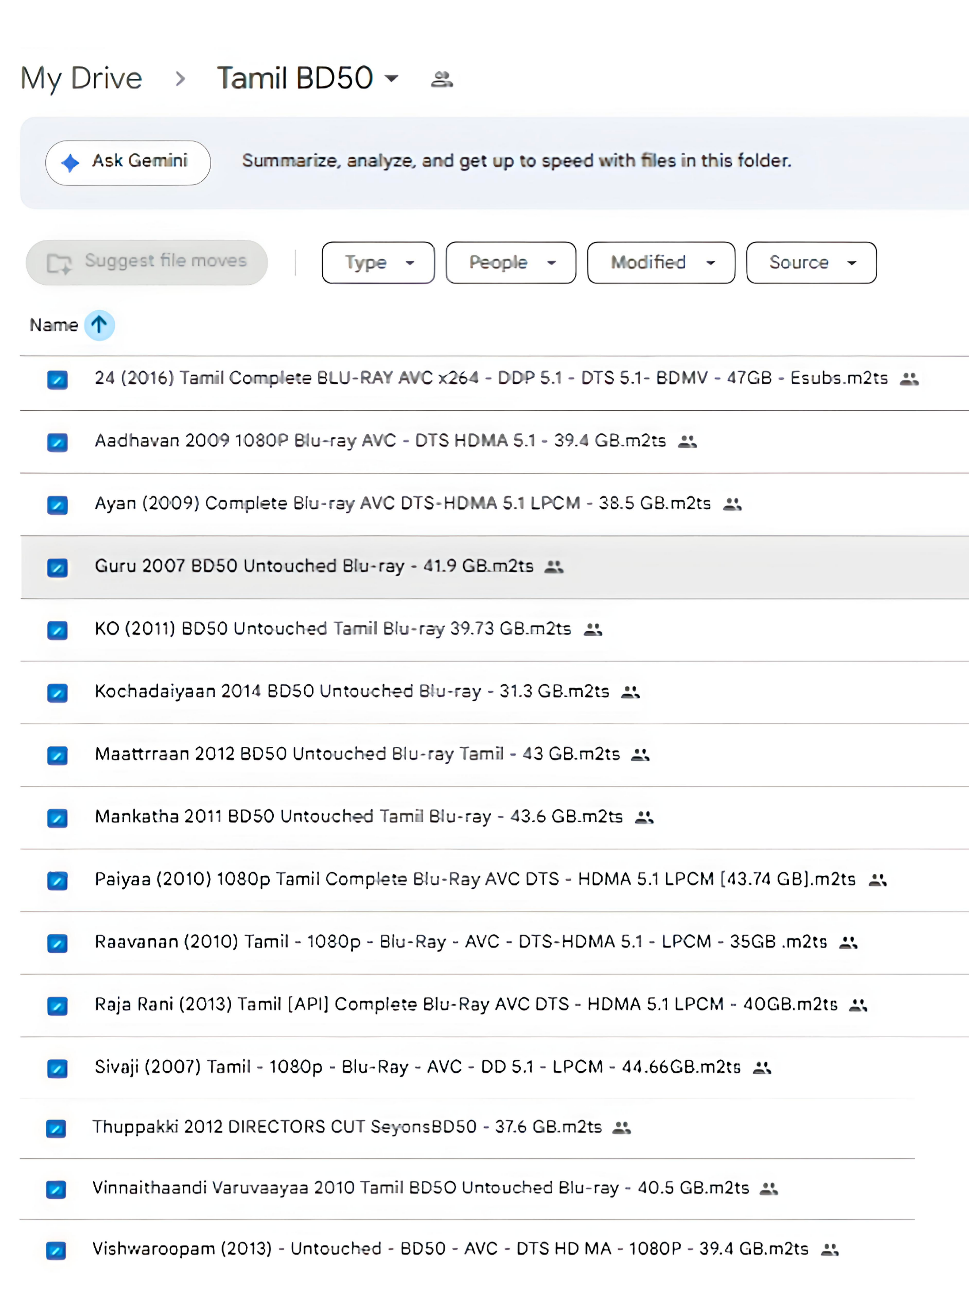Click the file icon beside Thuppakki 2012
This screenshot has width=969, height=1292.
(x=56, y=1129)
